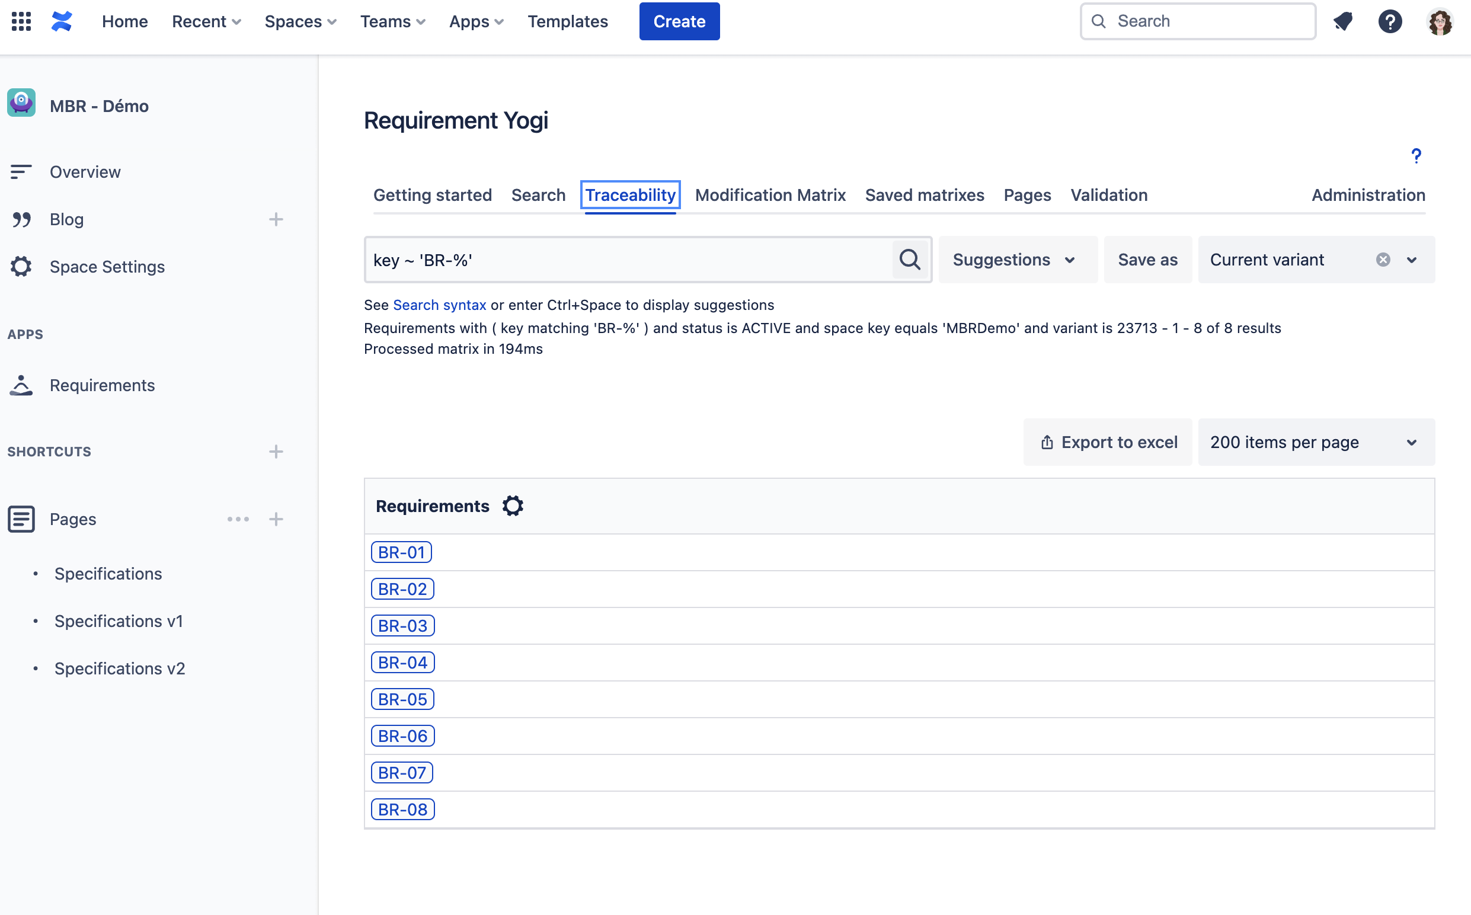This screenshot has height=915, width=1471.
Task: Open the app switcher grid icon
Action: coord(21,21)
